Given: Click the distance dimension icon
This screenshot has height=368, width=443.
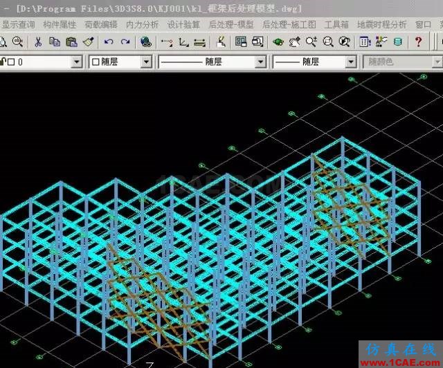Looking at the screenshot, I should tap(200, 42).
